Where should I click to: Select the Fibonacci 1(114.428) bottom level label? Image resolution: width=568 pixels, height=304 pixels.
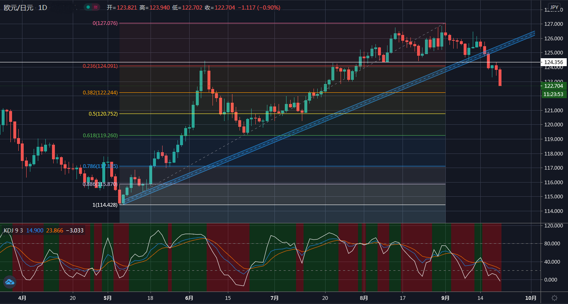click(x=106, y=205)
